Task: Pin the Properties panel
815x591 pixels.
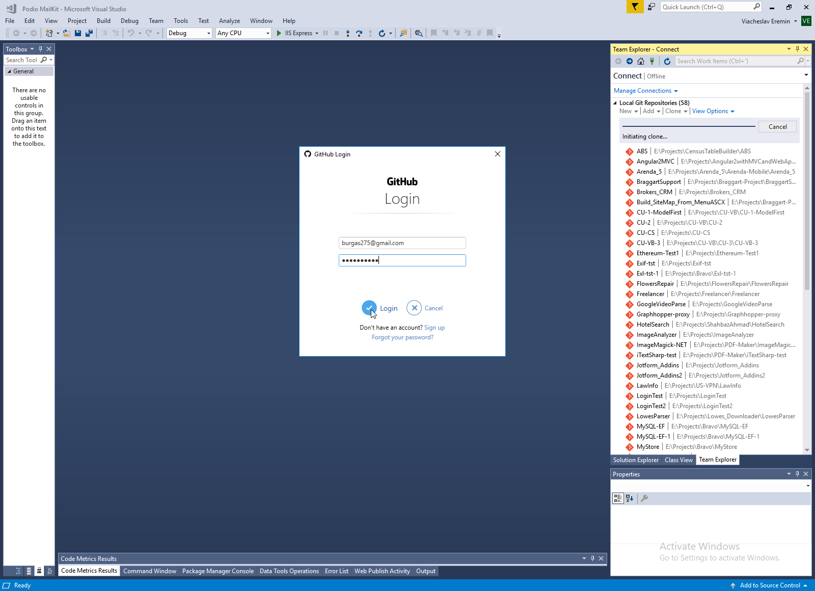Action: click(x=797, y=474)
